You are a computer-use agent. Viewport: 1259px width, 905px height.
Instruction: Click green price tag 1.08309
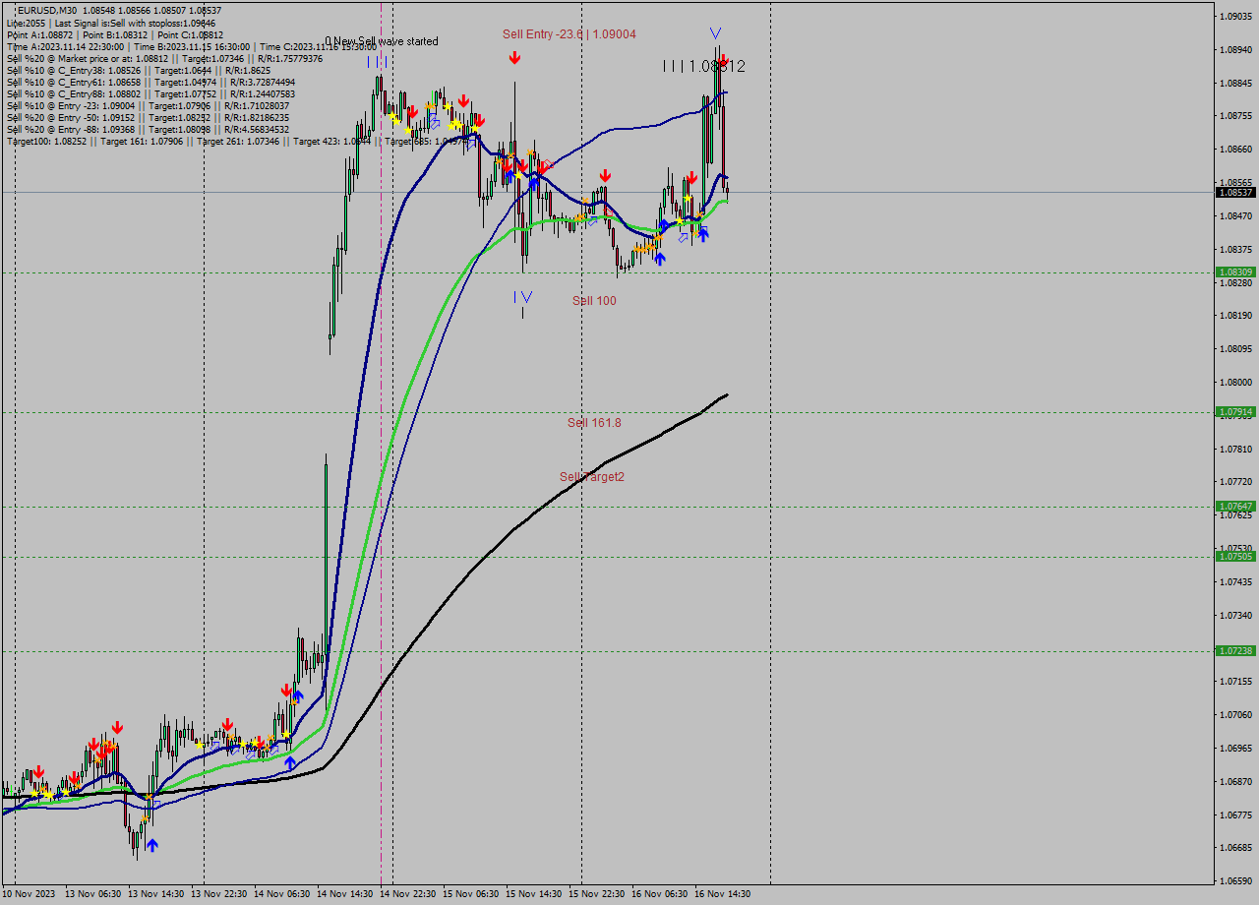pos(1235,271)
